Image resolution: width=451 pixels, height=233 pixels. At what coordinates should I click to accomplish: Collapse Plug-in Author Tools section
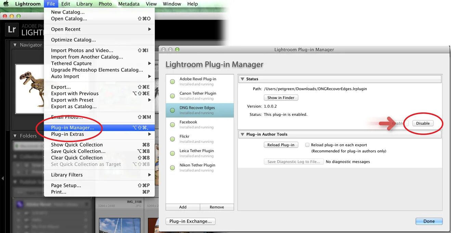[x=242, y=134]
